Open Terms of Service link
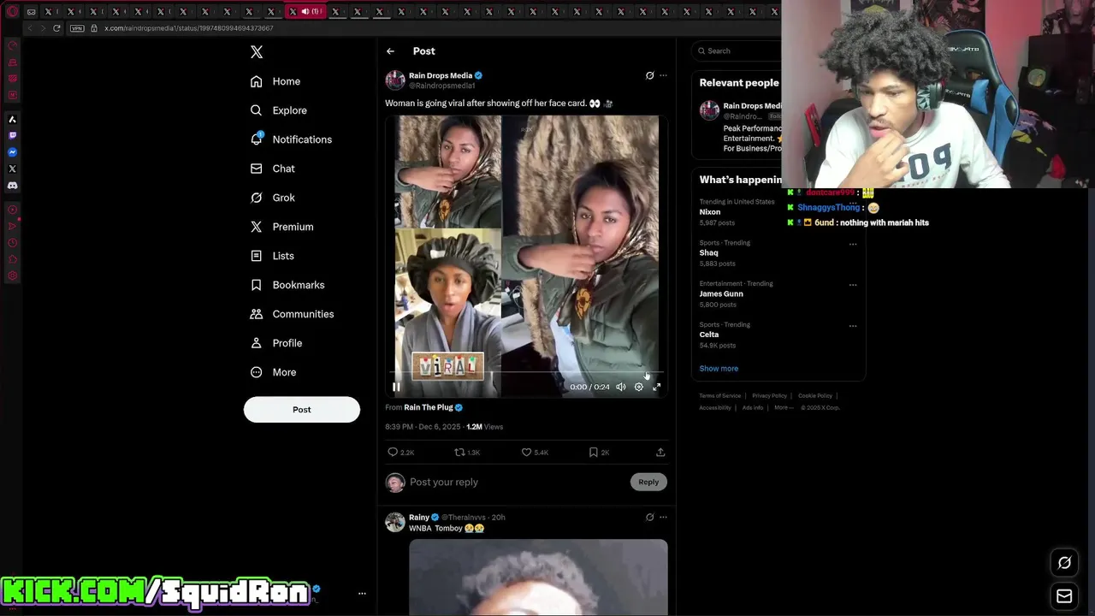This screenshot has height=616, width=1095. [x=719, y=395]
